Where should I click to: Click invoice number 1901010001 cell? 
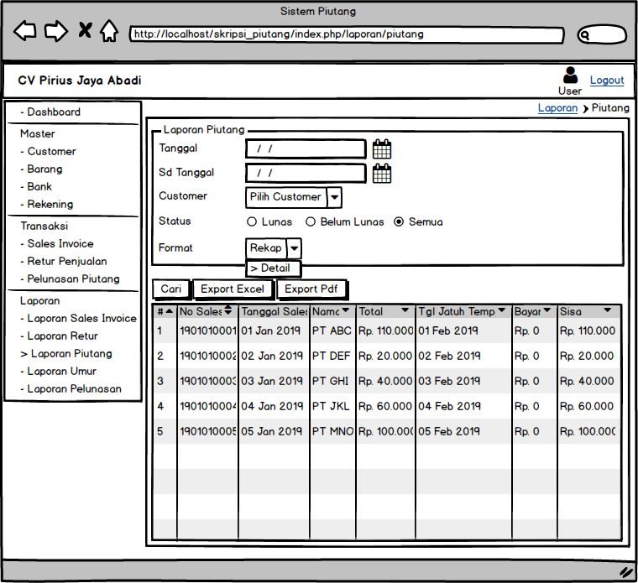207,331
